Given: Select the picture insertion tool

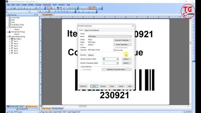Looking at the screenshot, I should click(x=75, y=8).
